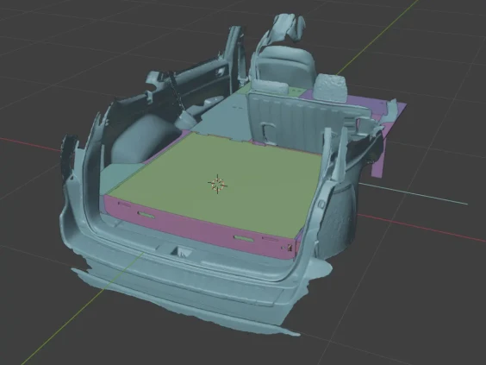Click the small latch cutout at magenta panel corner
Screen dimensions: 486x365
[x=290, y=248]
